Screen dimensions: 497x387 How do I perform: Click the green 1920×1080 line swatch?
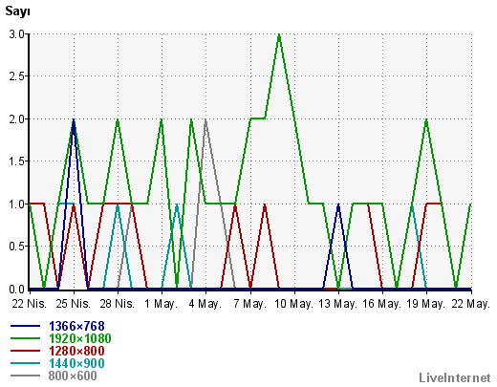tap(26, 338)
